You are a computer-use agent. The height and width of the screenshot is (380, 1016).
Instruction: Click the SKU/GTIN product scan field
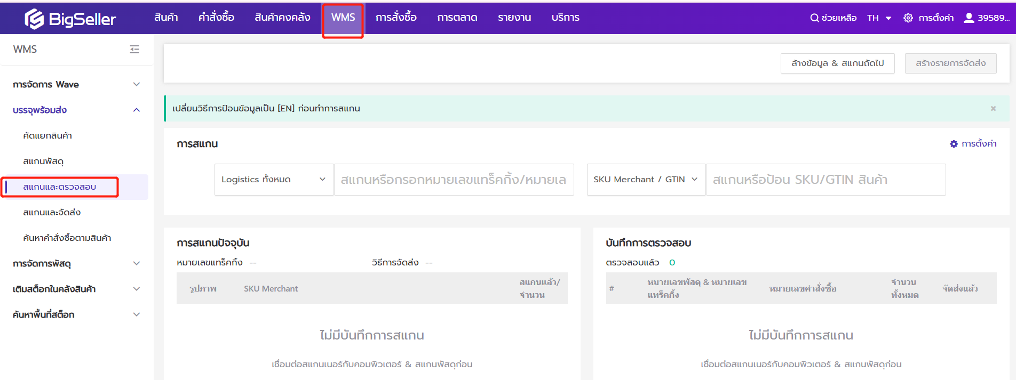825,180
